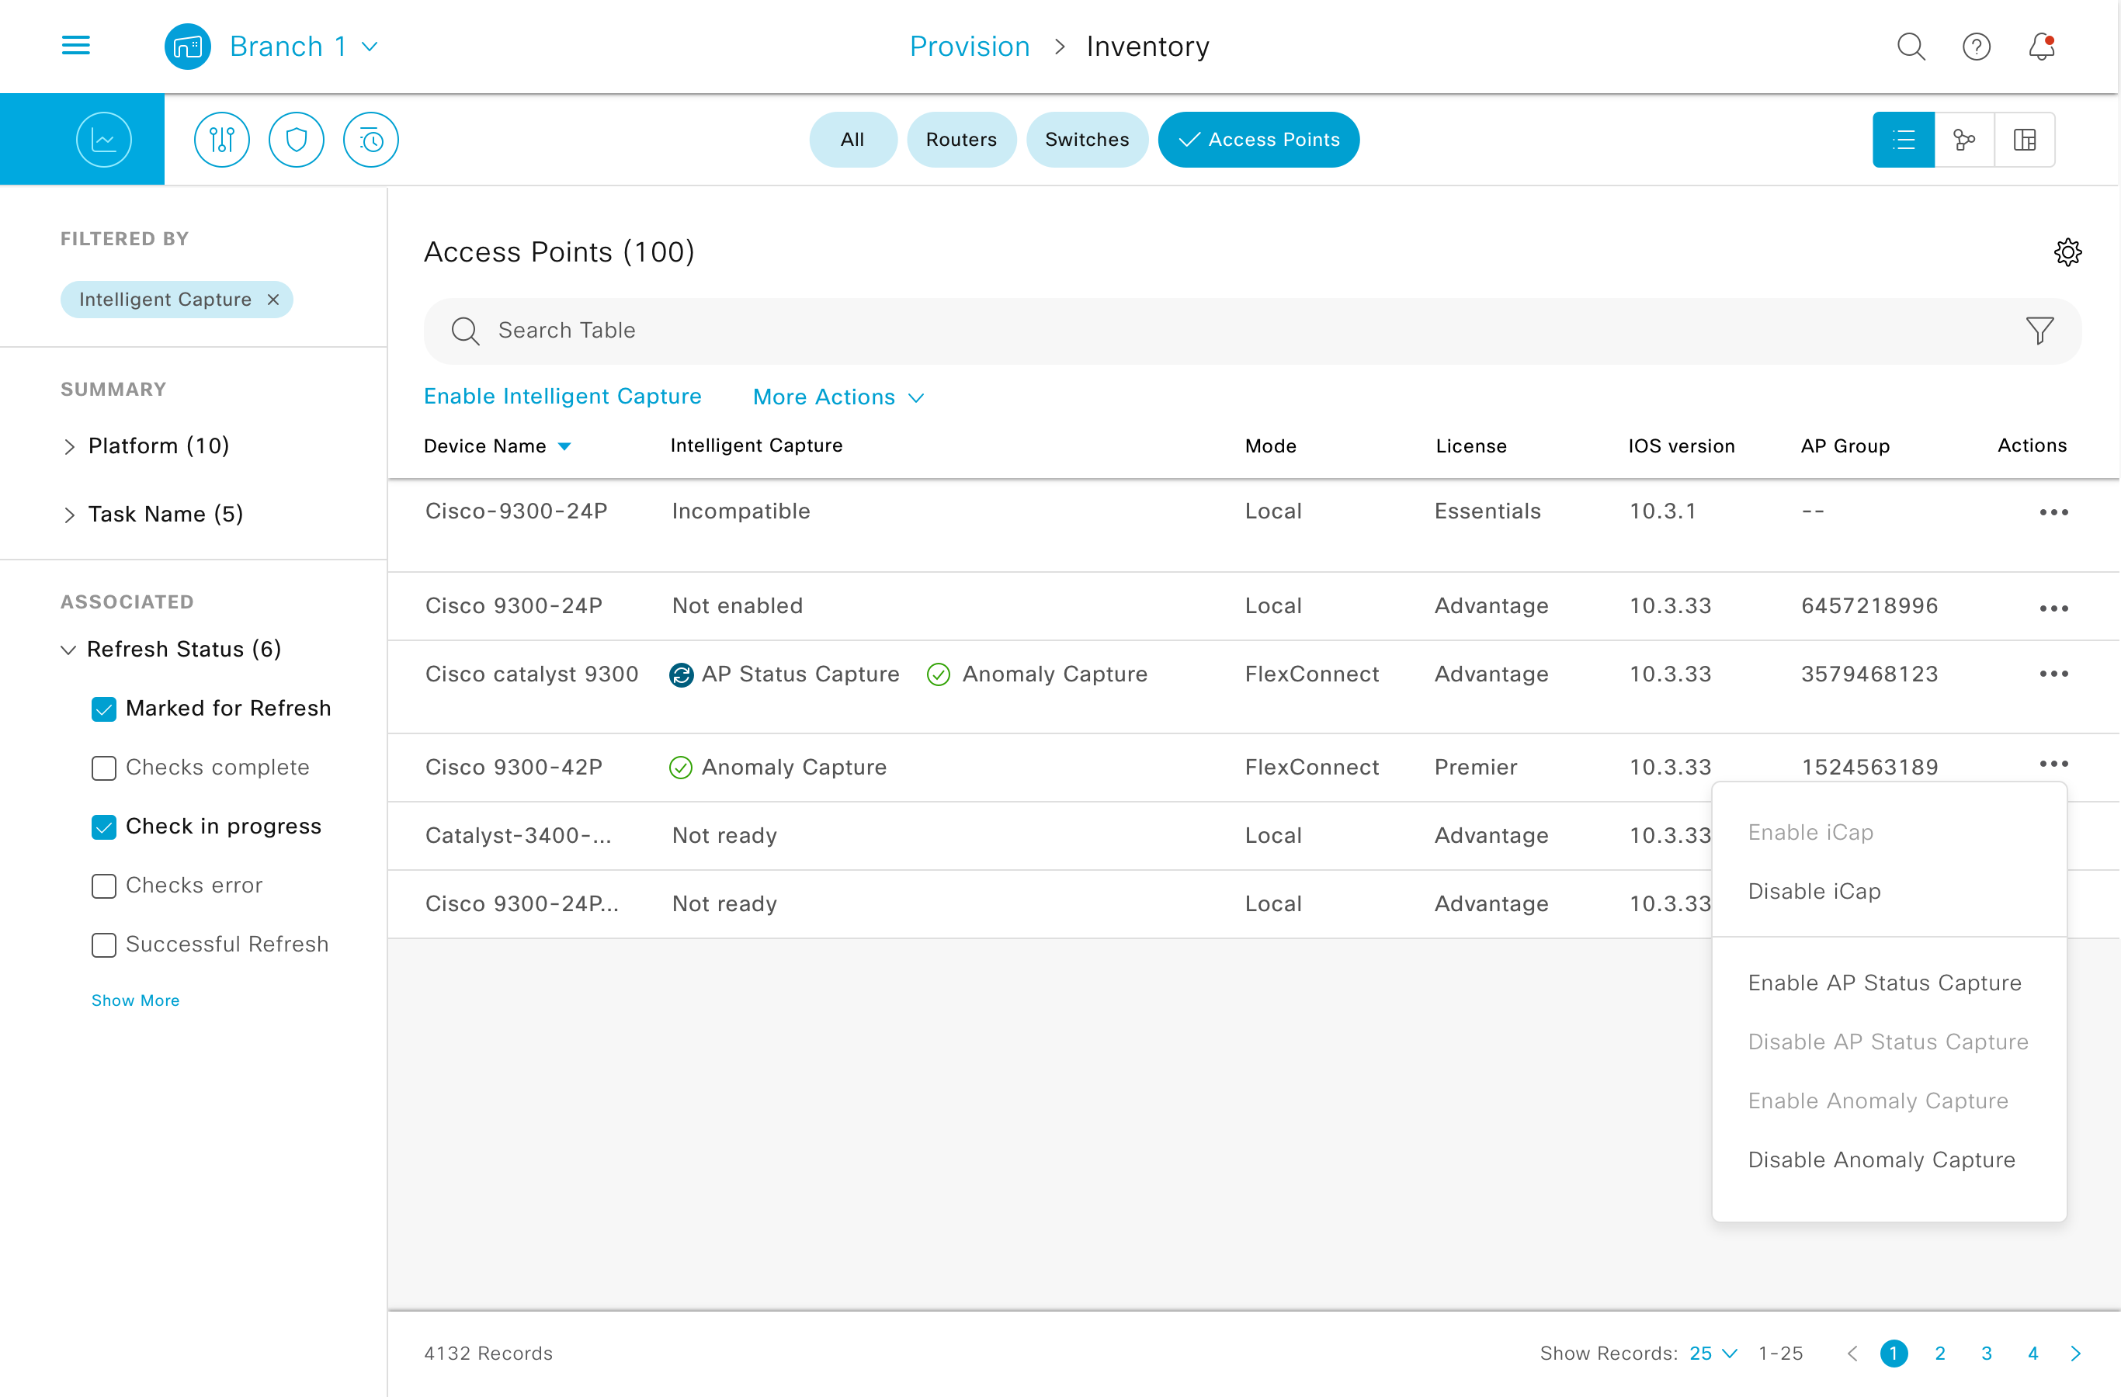
Task: Click the AP Group value 6457218996
Action: 1869,606
